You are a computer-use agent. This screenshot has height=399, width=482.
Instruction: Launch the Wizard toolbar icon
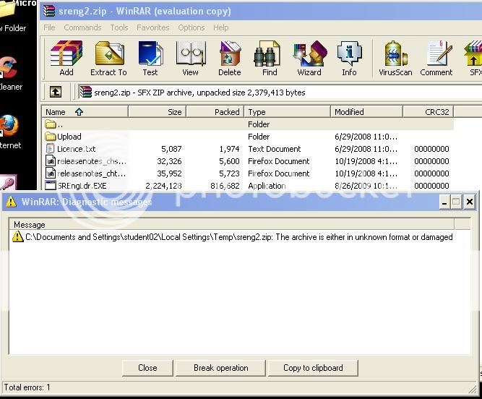coord(309,53)
